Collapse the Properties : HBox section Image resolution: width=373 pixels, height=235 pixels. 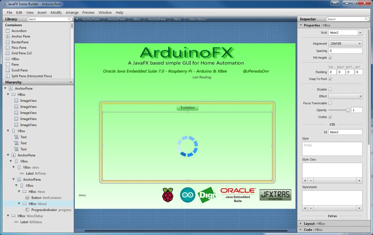tap(301, 25)
